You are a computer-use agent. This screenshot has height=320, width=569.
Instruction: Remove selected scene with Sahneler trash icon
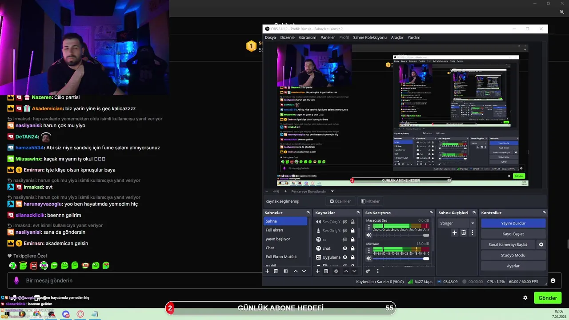[276, 271]
